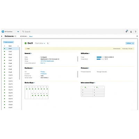The image size is (139, 139).
Task: Select Encl6 in the enclosure list
Action: click(11, 63)
